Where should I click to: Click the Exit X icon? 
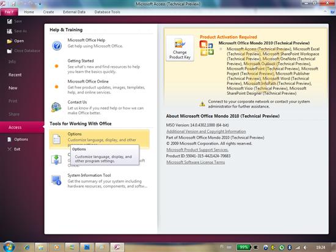tap(9, 149)
